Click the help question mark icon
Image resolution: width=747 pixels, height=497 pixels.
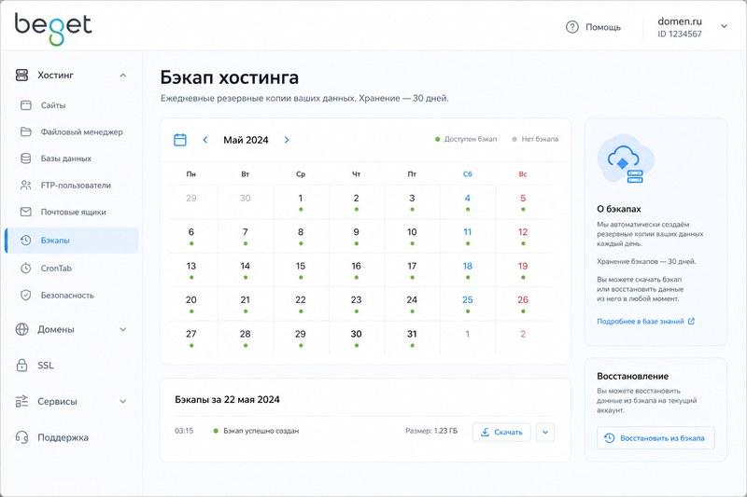(571, 27)
